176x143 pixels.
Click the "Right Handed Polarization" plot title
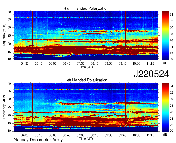click(86, 8)
